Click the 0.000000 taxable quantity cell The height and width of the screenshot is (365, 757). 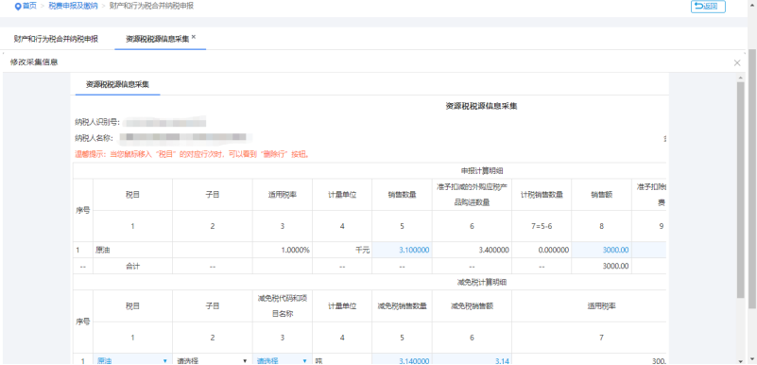(x=542, y=250)
